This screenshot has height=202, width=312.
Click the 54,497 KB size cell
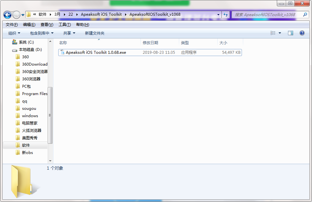click(231, 53)
